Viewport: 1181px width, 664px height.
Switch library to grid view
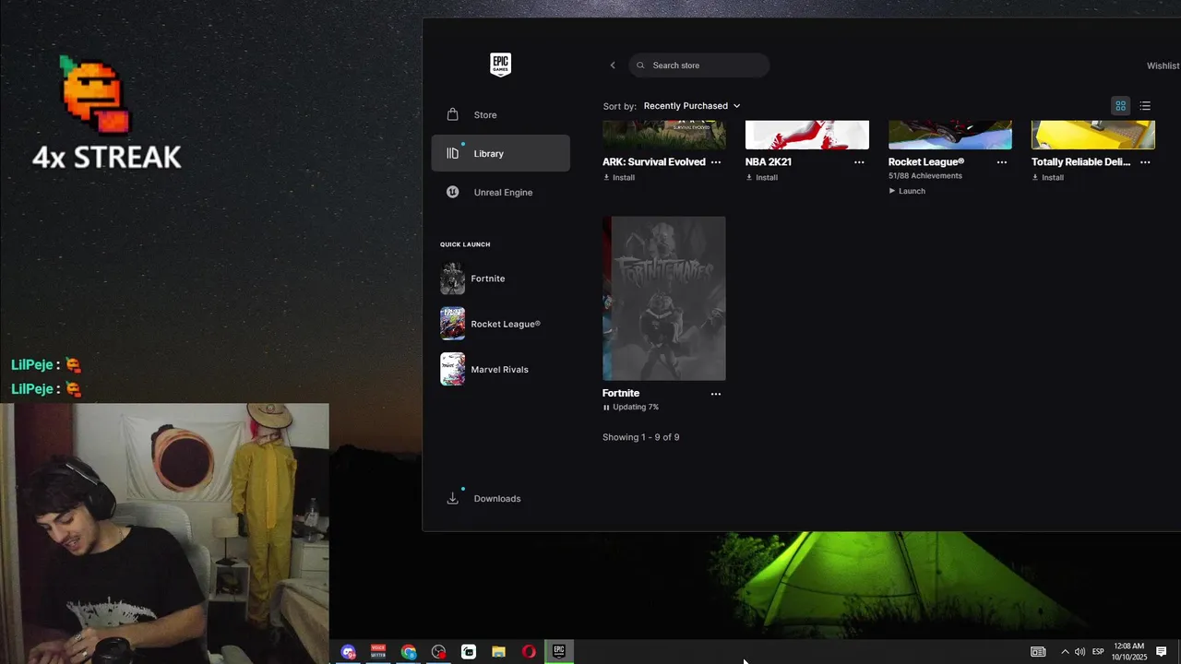click(1121, 106)
